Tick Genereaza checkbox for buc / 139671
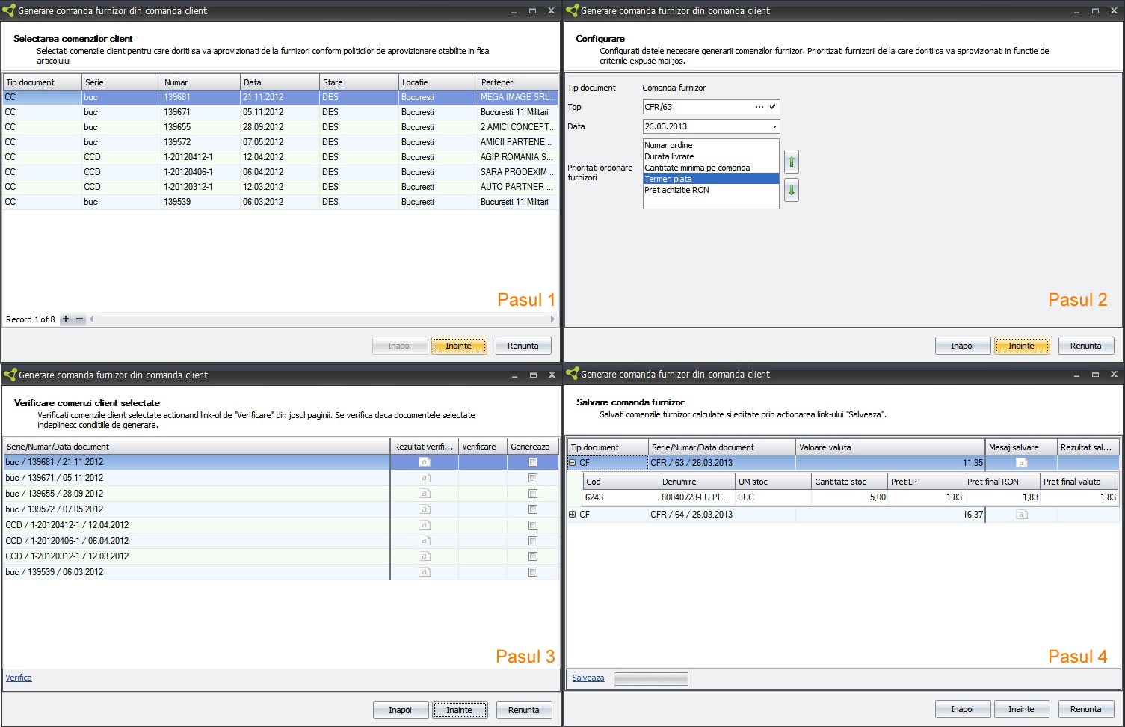 pyautogui.click(x=533, y=478)
